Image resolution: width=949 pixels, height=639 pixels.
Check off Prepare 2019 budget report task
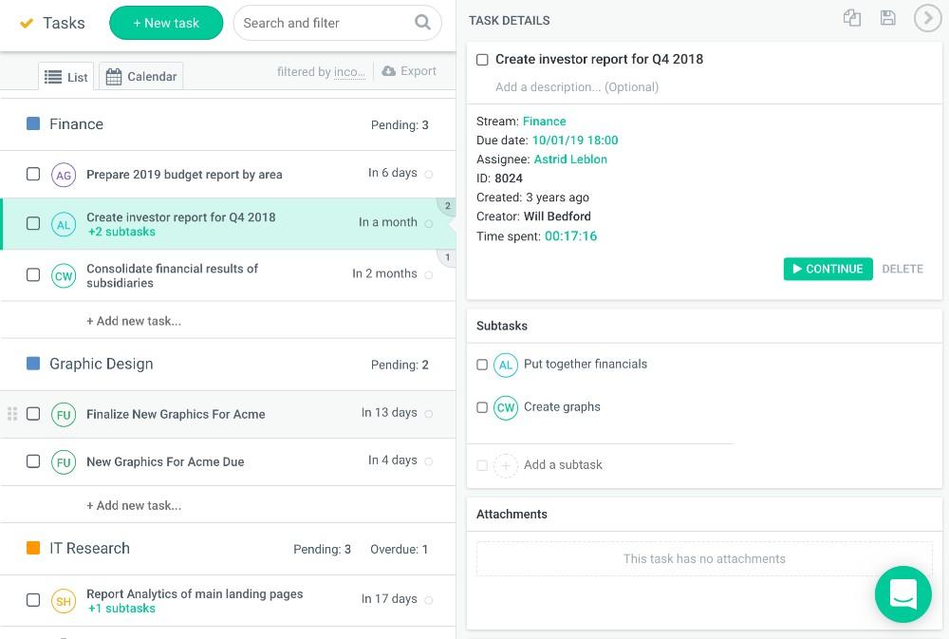click(33, 174)
